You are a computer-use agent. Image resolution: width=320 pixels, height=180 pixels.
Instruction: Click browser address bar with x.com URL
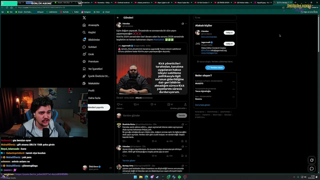[x=147, y=7]
